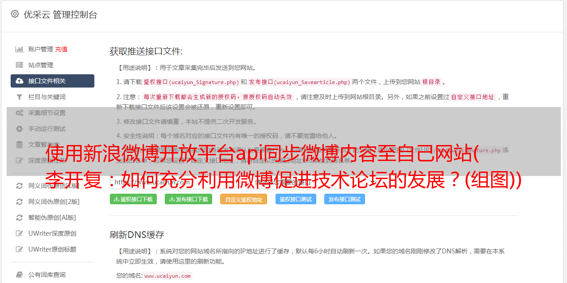Open UWriter原创标题 in the sidebar

(52, 249)
